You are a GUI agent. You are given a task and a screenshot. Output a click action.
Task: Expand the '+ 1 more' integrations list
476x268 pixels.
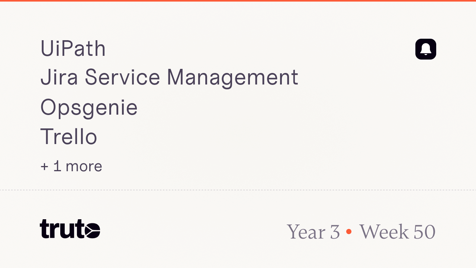click(x=71, y=166)
